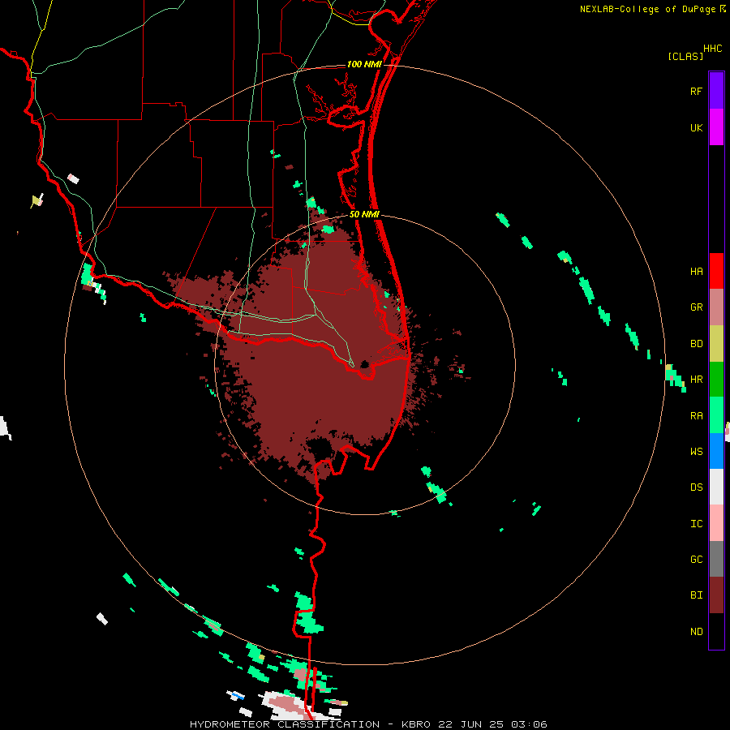Select the blue WS legend swatch
Screen dimensions: 730x730
(x=716, y=451)
